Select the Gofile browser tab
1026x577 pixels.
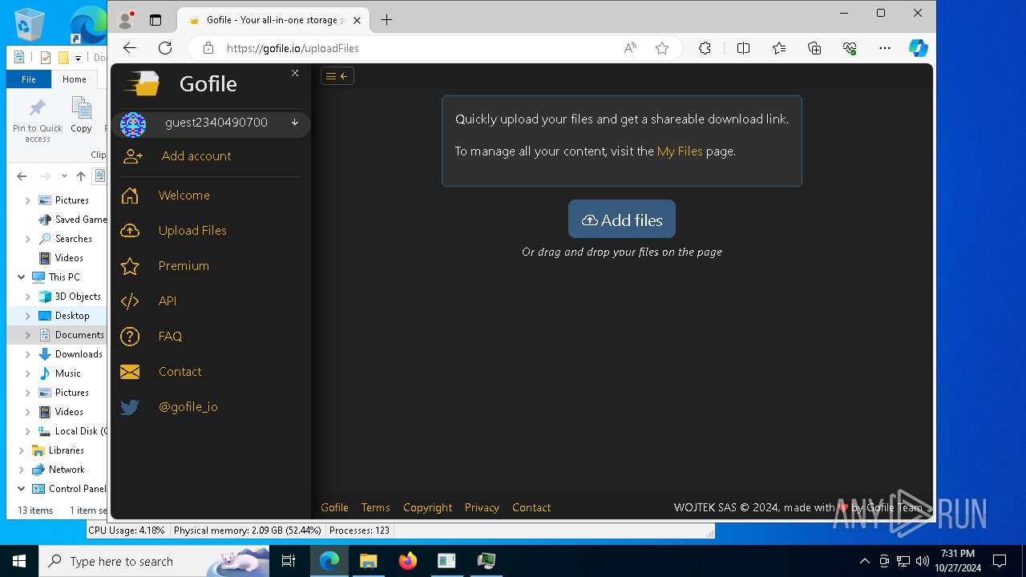(x=273, y=20)
